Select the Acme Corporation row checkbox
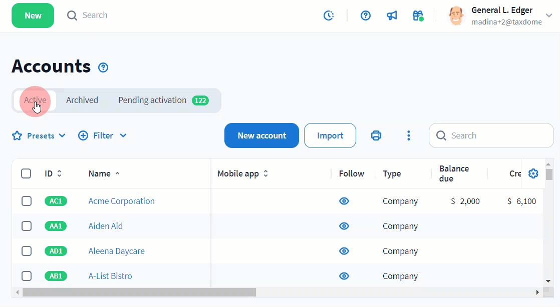 (27, 201)
